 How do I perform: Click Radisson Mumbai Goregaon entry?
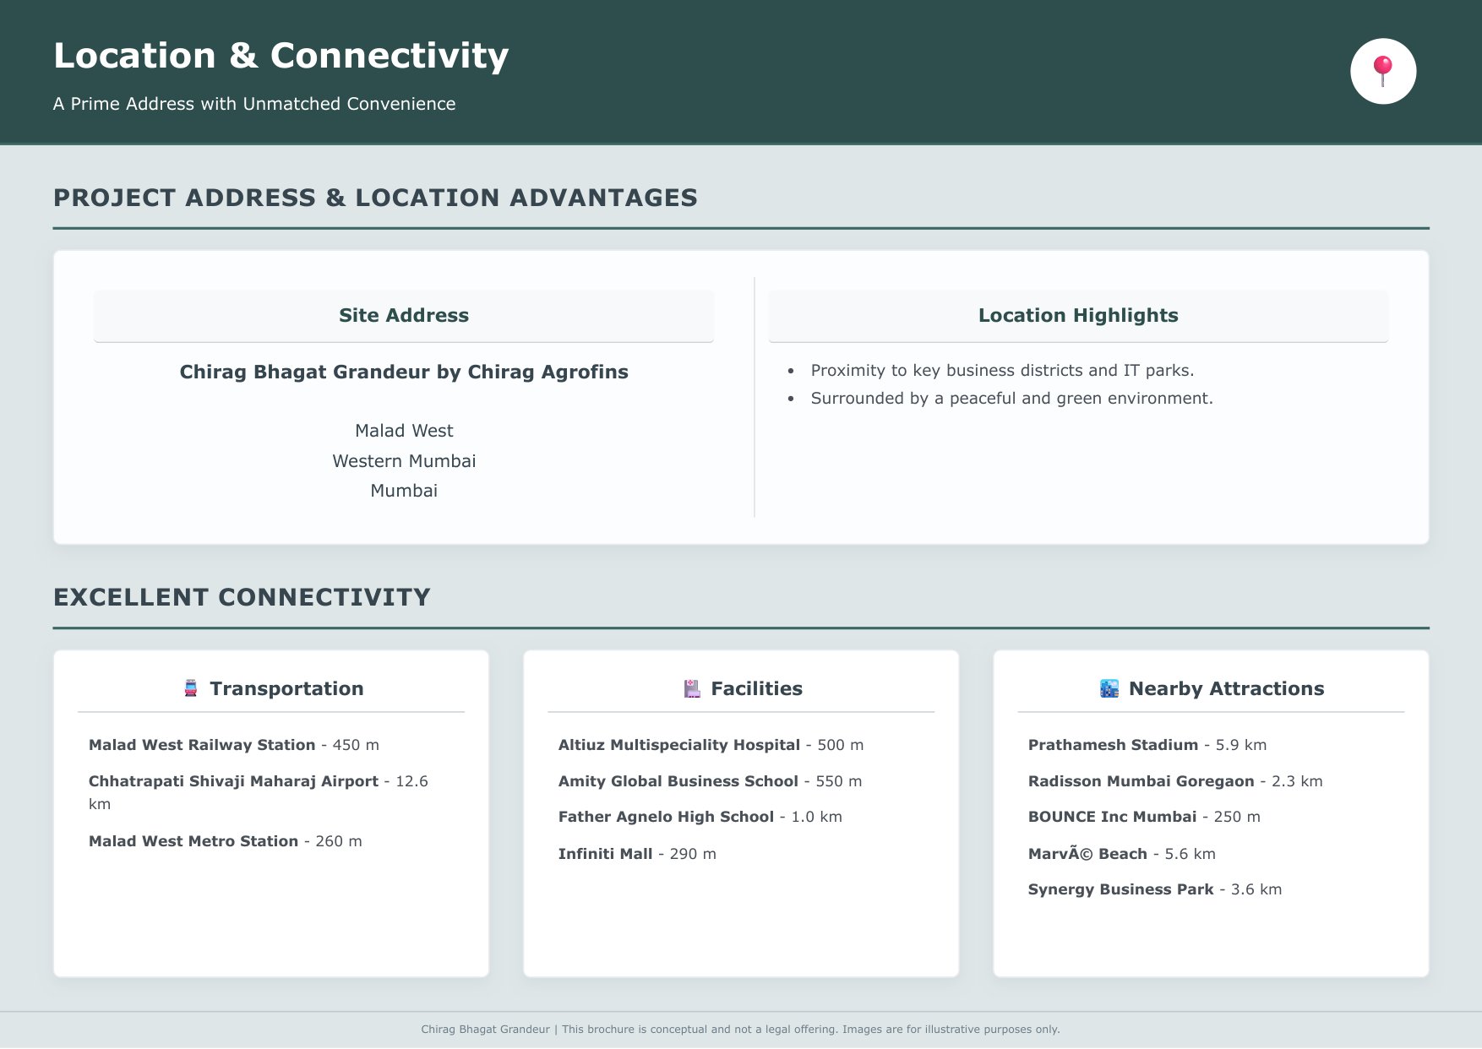[x=1175, y=781]
